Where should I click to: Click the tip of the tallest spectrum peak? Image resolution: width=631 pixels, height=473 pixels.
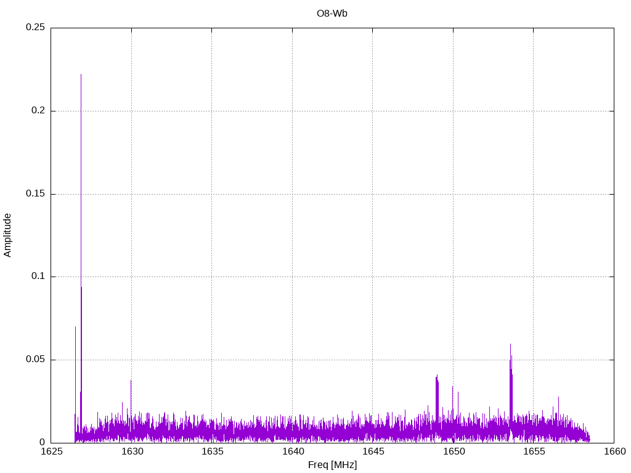click(81, 75)
